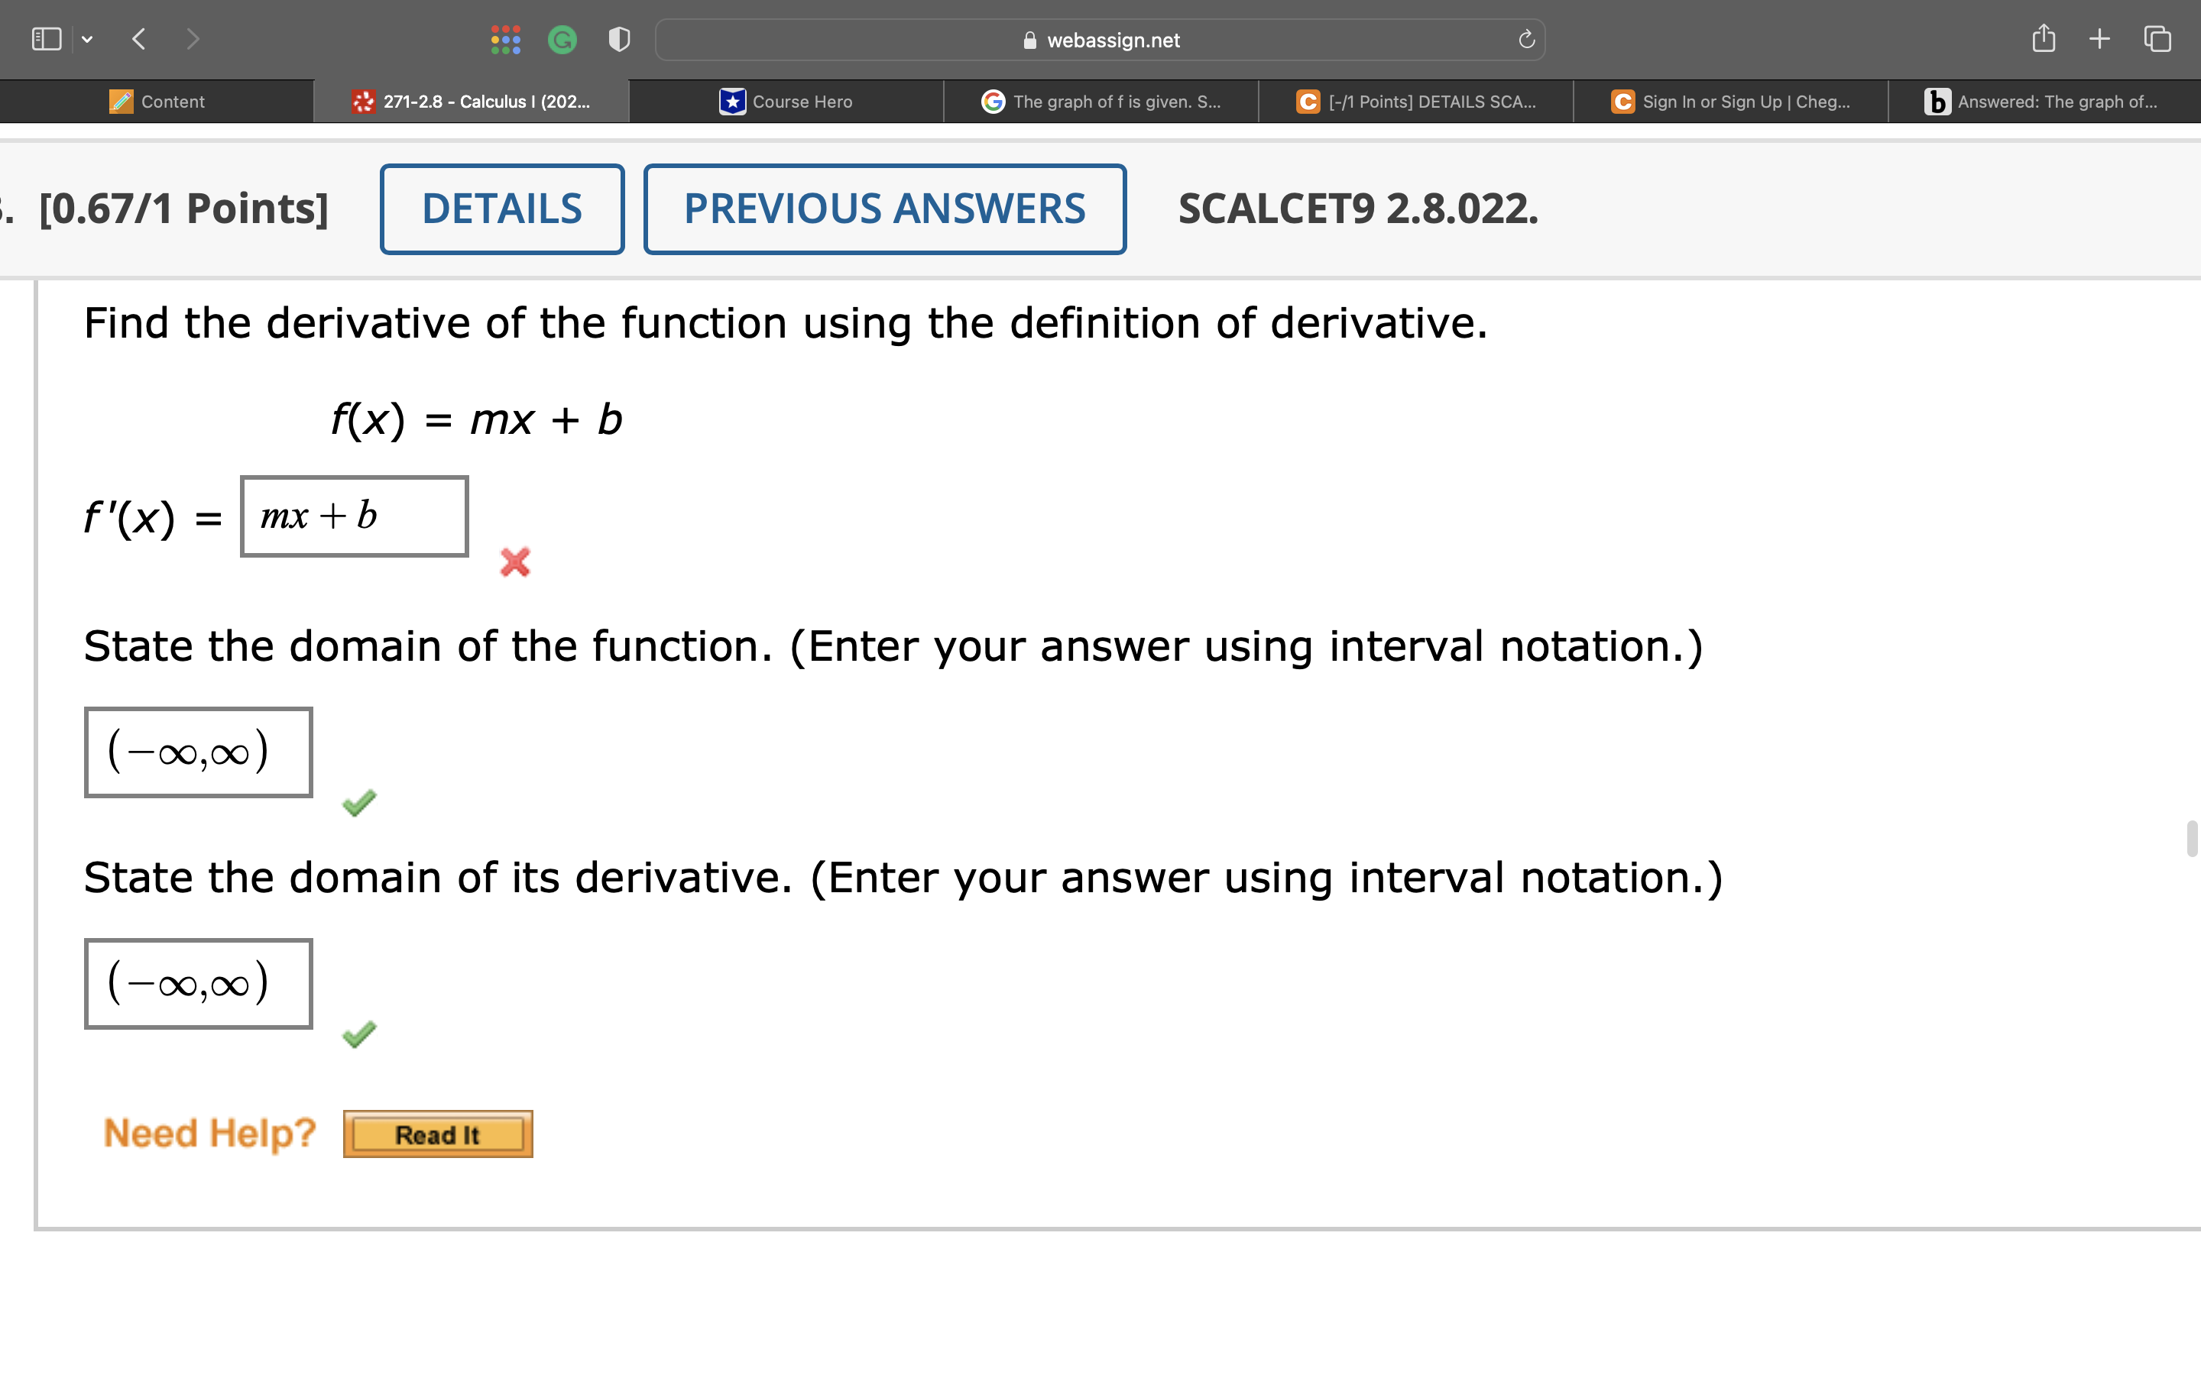Click inside the f'(x) answer box

tap(353, 516)
